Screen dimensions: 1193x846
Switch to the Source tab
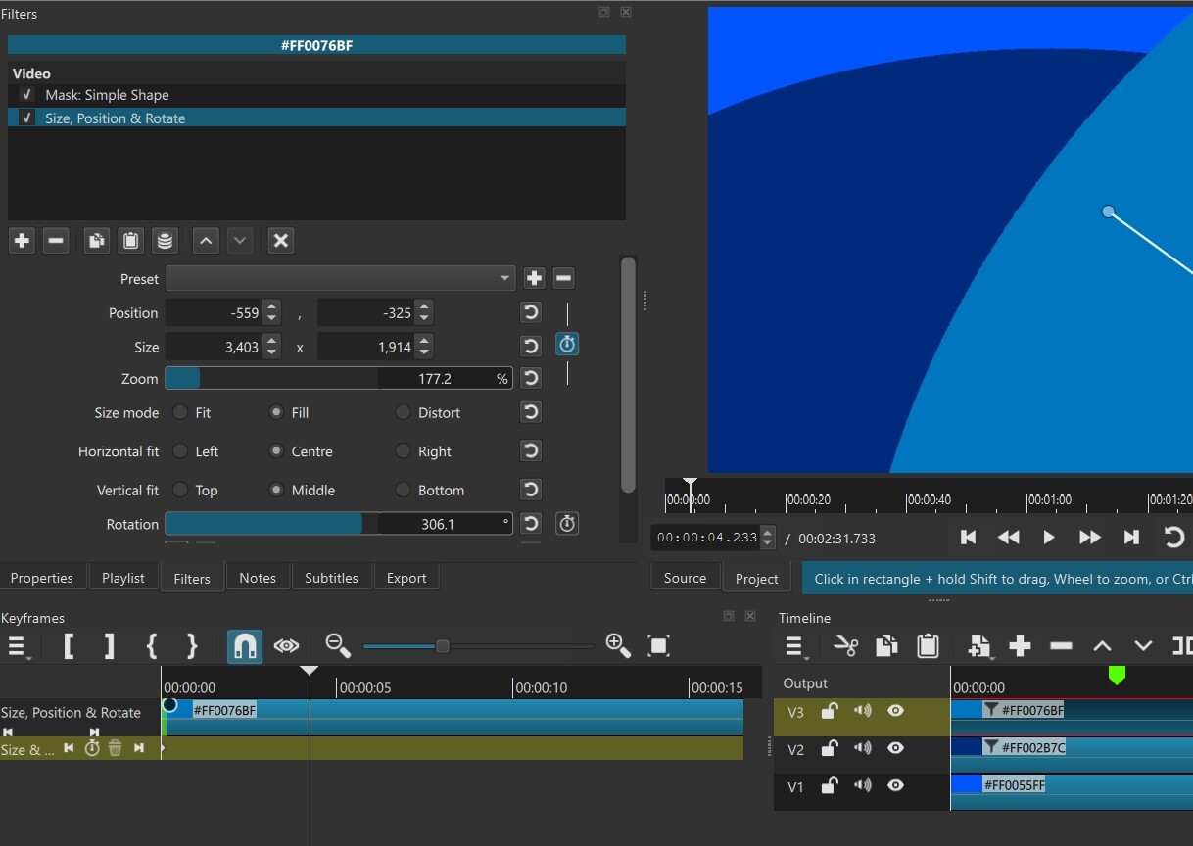coord(685,578)
